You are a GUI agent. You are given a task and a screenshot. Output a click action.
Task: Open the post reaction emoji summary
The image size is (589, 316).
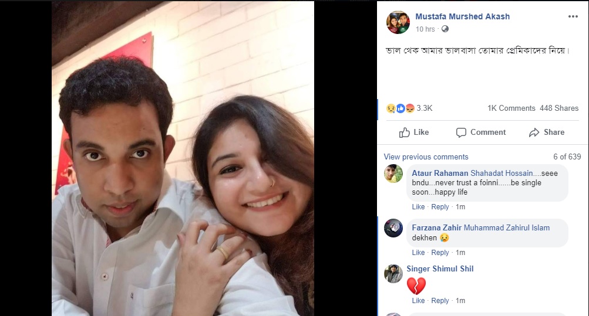click(400, 108)
